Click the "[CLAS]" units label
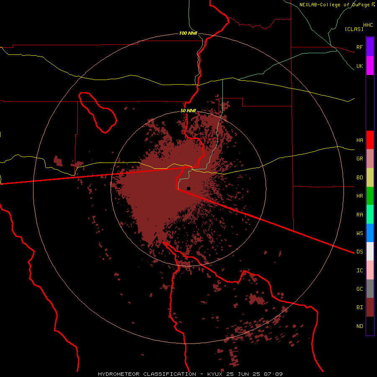Screen dimensions: 377x377 tap(354, 29)
